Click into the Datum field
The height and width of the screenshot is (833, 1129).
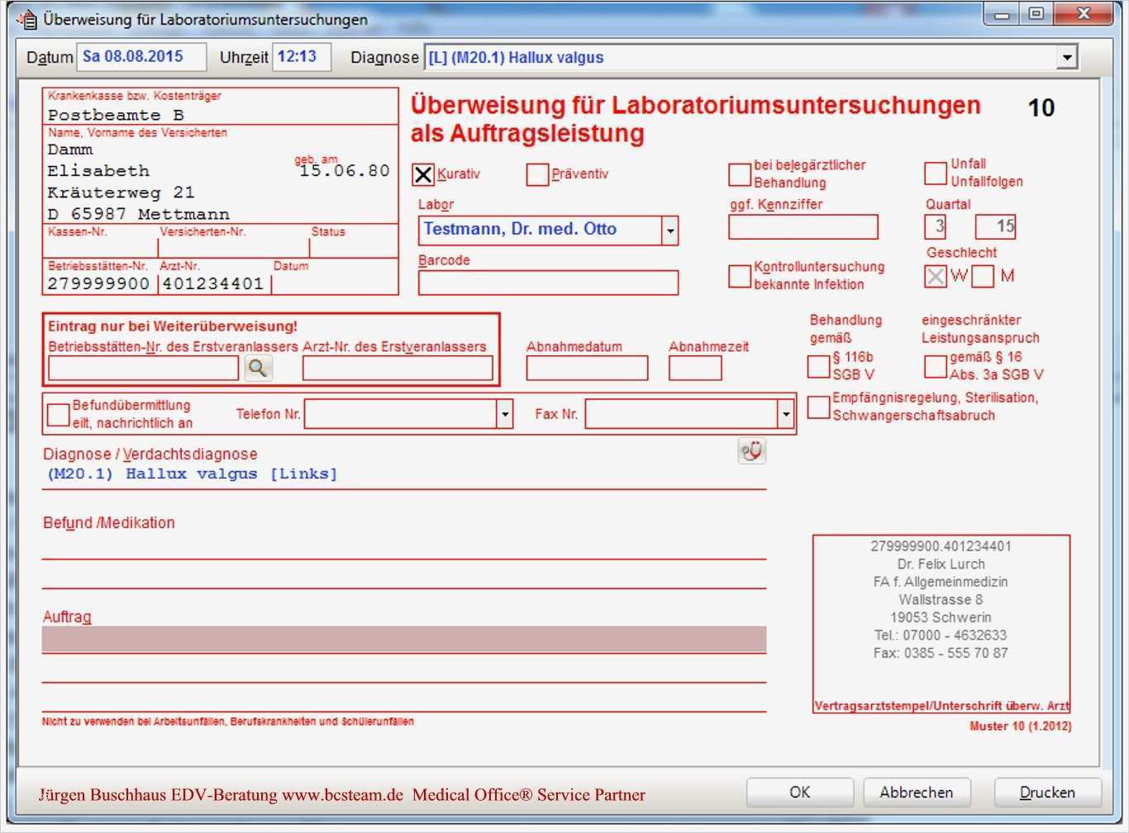pos(141,57)
